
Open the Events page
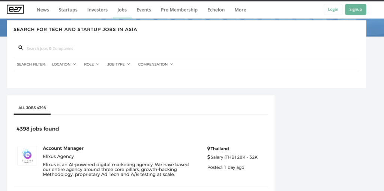click(144, 10)
